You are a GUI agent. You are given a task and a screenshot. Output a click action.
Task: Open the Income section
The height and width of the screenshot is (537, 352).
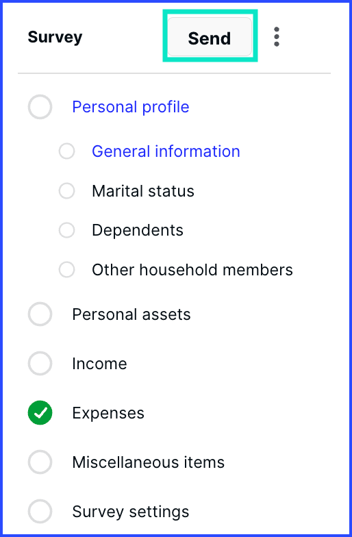[x=99, y=363]
